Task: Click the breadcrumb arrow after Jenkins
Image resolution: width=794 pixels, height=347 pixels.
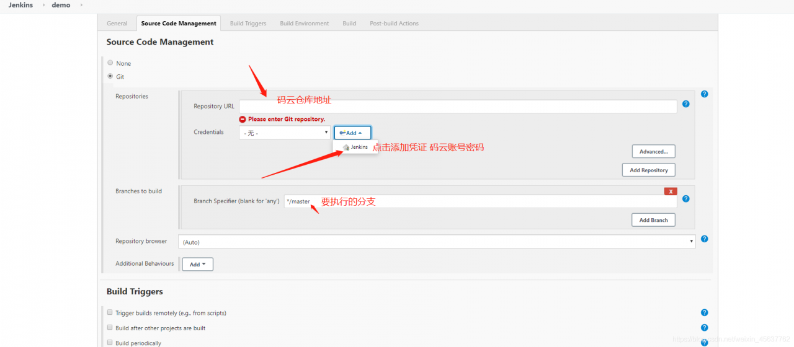Action: (43, 5)
